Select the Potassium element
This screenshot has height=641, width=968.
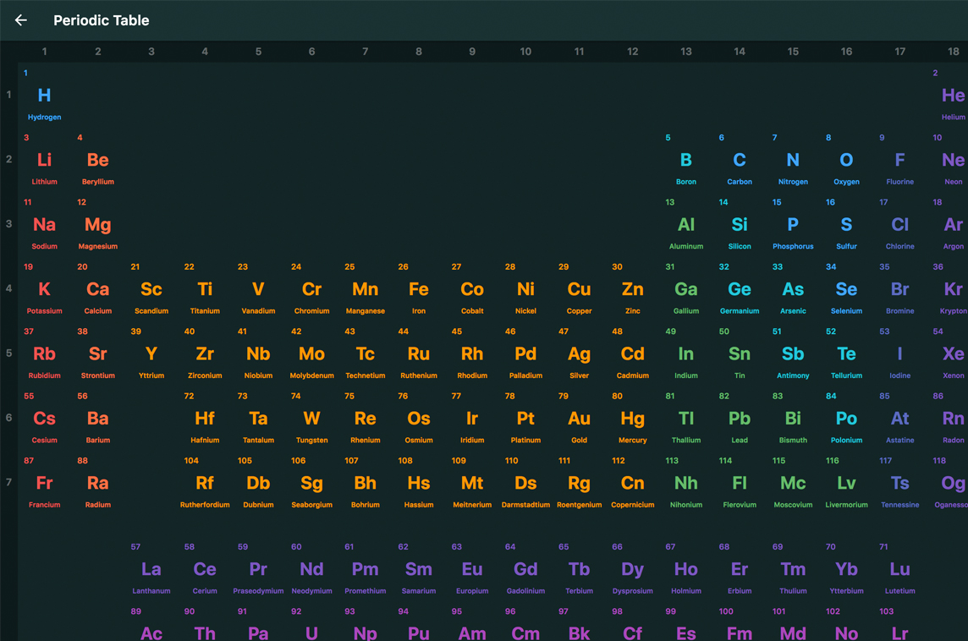(x=45, y=289)
